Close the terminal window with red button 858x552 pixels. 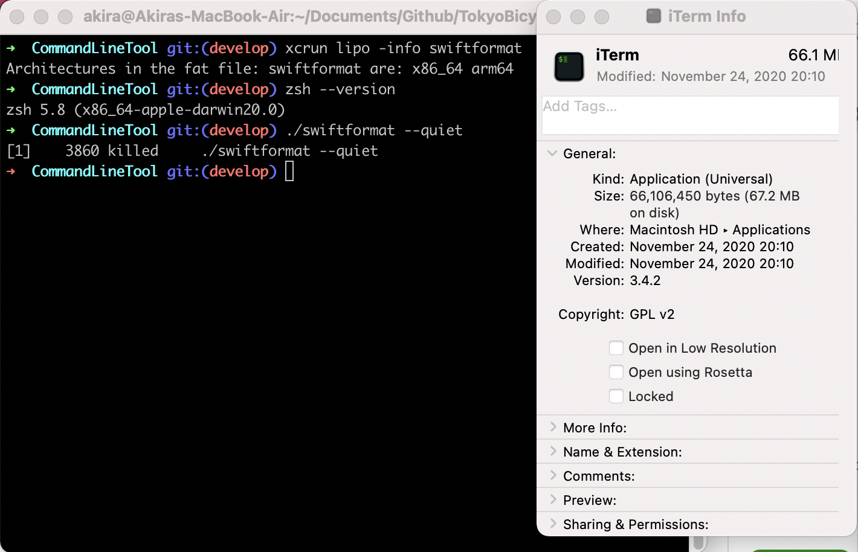click(x=17, y=17)
